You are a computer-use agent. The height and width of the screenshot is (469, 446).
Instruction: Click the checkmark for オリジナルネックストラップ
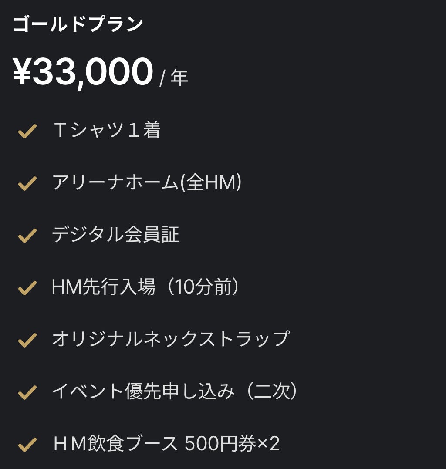[27, 340]
